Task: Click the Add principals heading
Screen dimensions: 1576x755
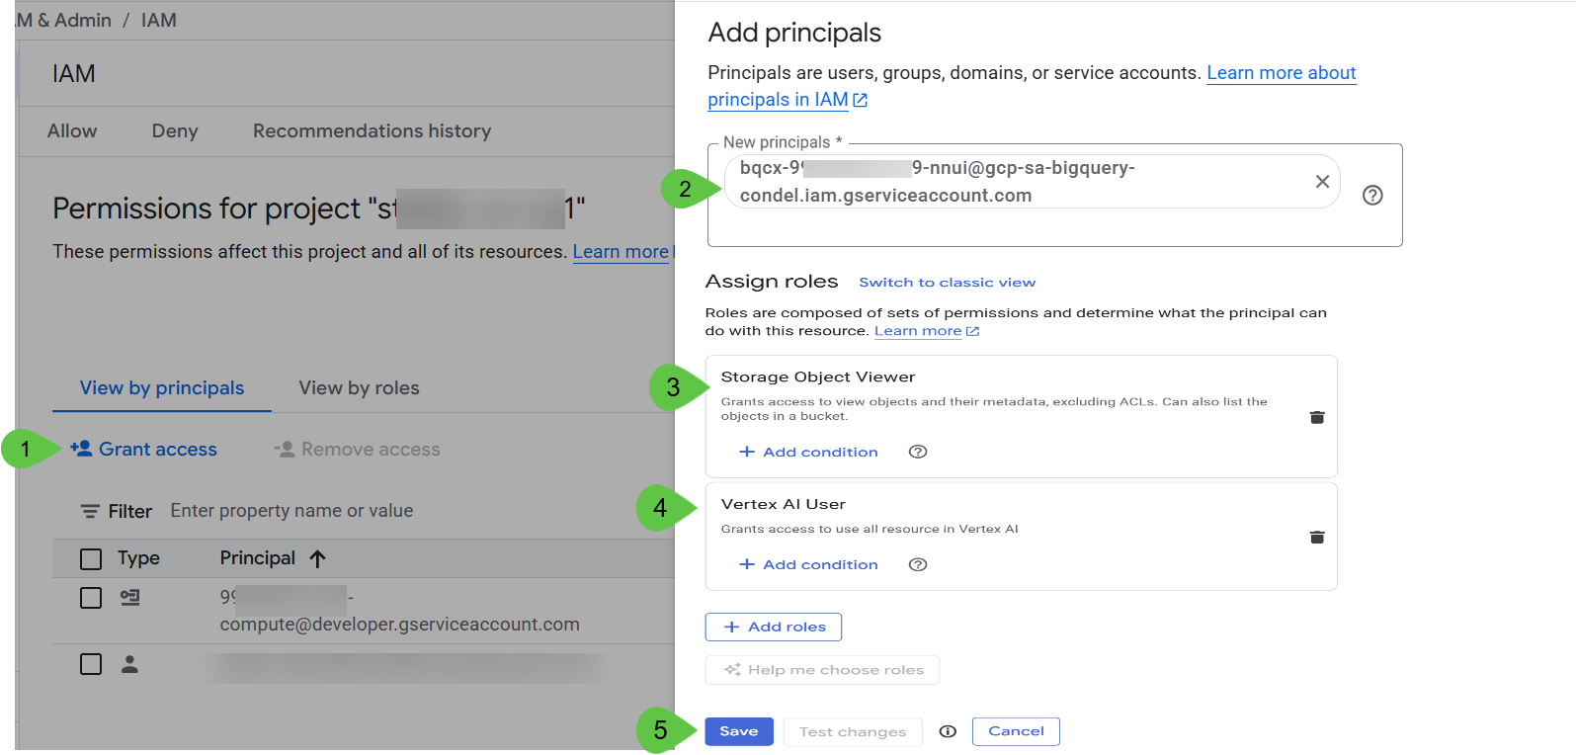Action: [794, 33]
